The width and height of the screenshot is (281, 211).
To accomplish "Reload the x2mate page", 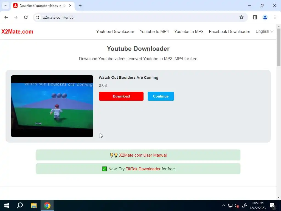I will pyautogui.click(x=26, y=17).
